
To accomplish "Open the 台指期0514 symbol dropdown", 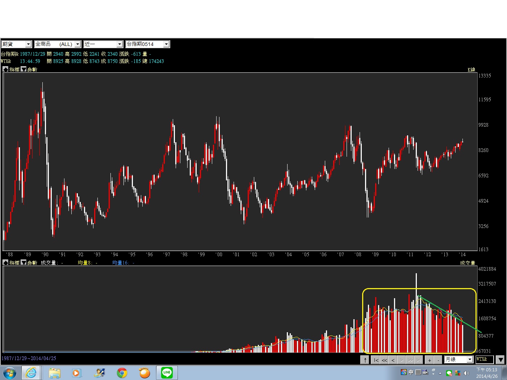I will point(147,44).
